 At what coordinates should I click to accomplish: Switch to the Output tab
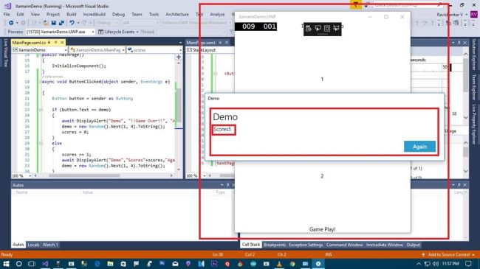click(413, 245)
